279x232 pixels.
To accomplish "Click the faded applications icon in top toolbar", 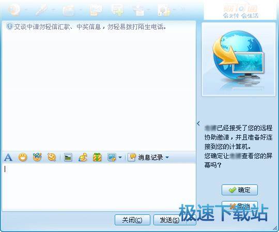I will click(164, 10).
